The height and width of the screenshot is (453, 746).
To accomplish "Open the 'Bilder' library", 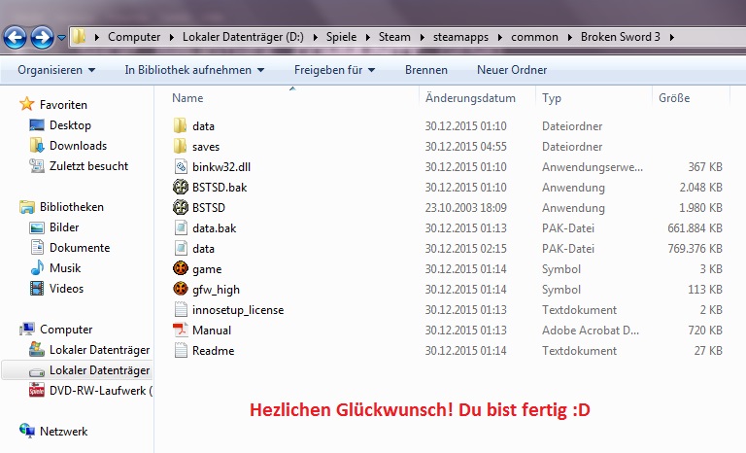I will coord(64,227).
